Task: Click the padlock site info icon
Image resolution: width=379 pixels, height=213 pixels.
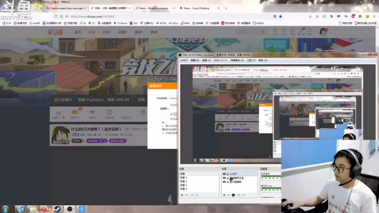Action: tap(62, 17)
